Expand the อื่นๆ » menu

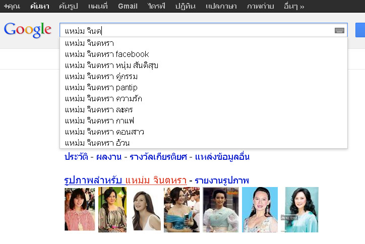click(294, 6)
